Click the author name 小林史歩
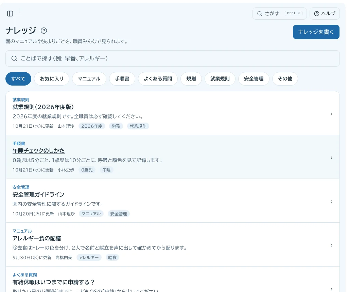This screenshot has height=292, width=348. (x=66, y=170)
